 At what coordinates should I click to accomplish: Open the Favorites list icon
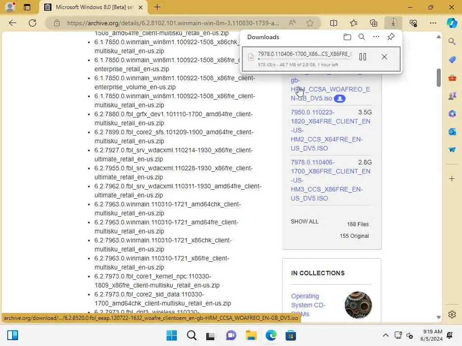tap(354, 23)
